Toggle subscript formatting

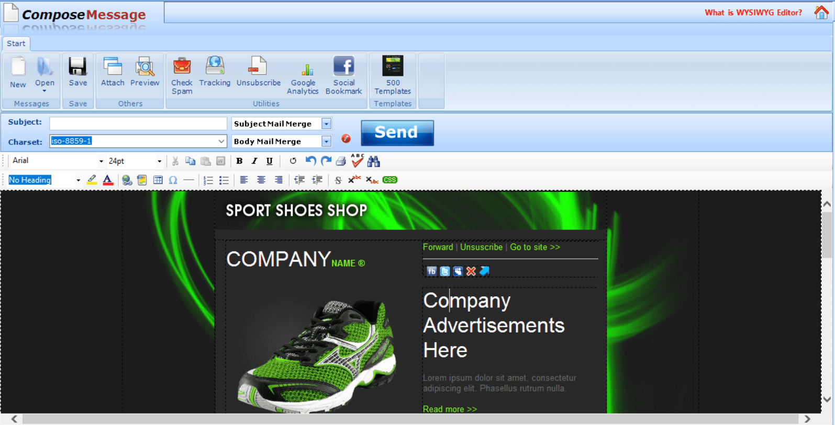[x=372, y=180]
